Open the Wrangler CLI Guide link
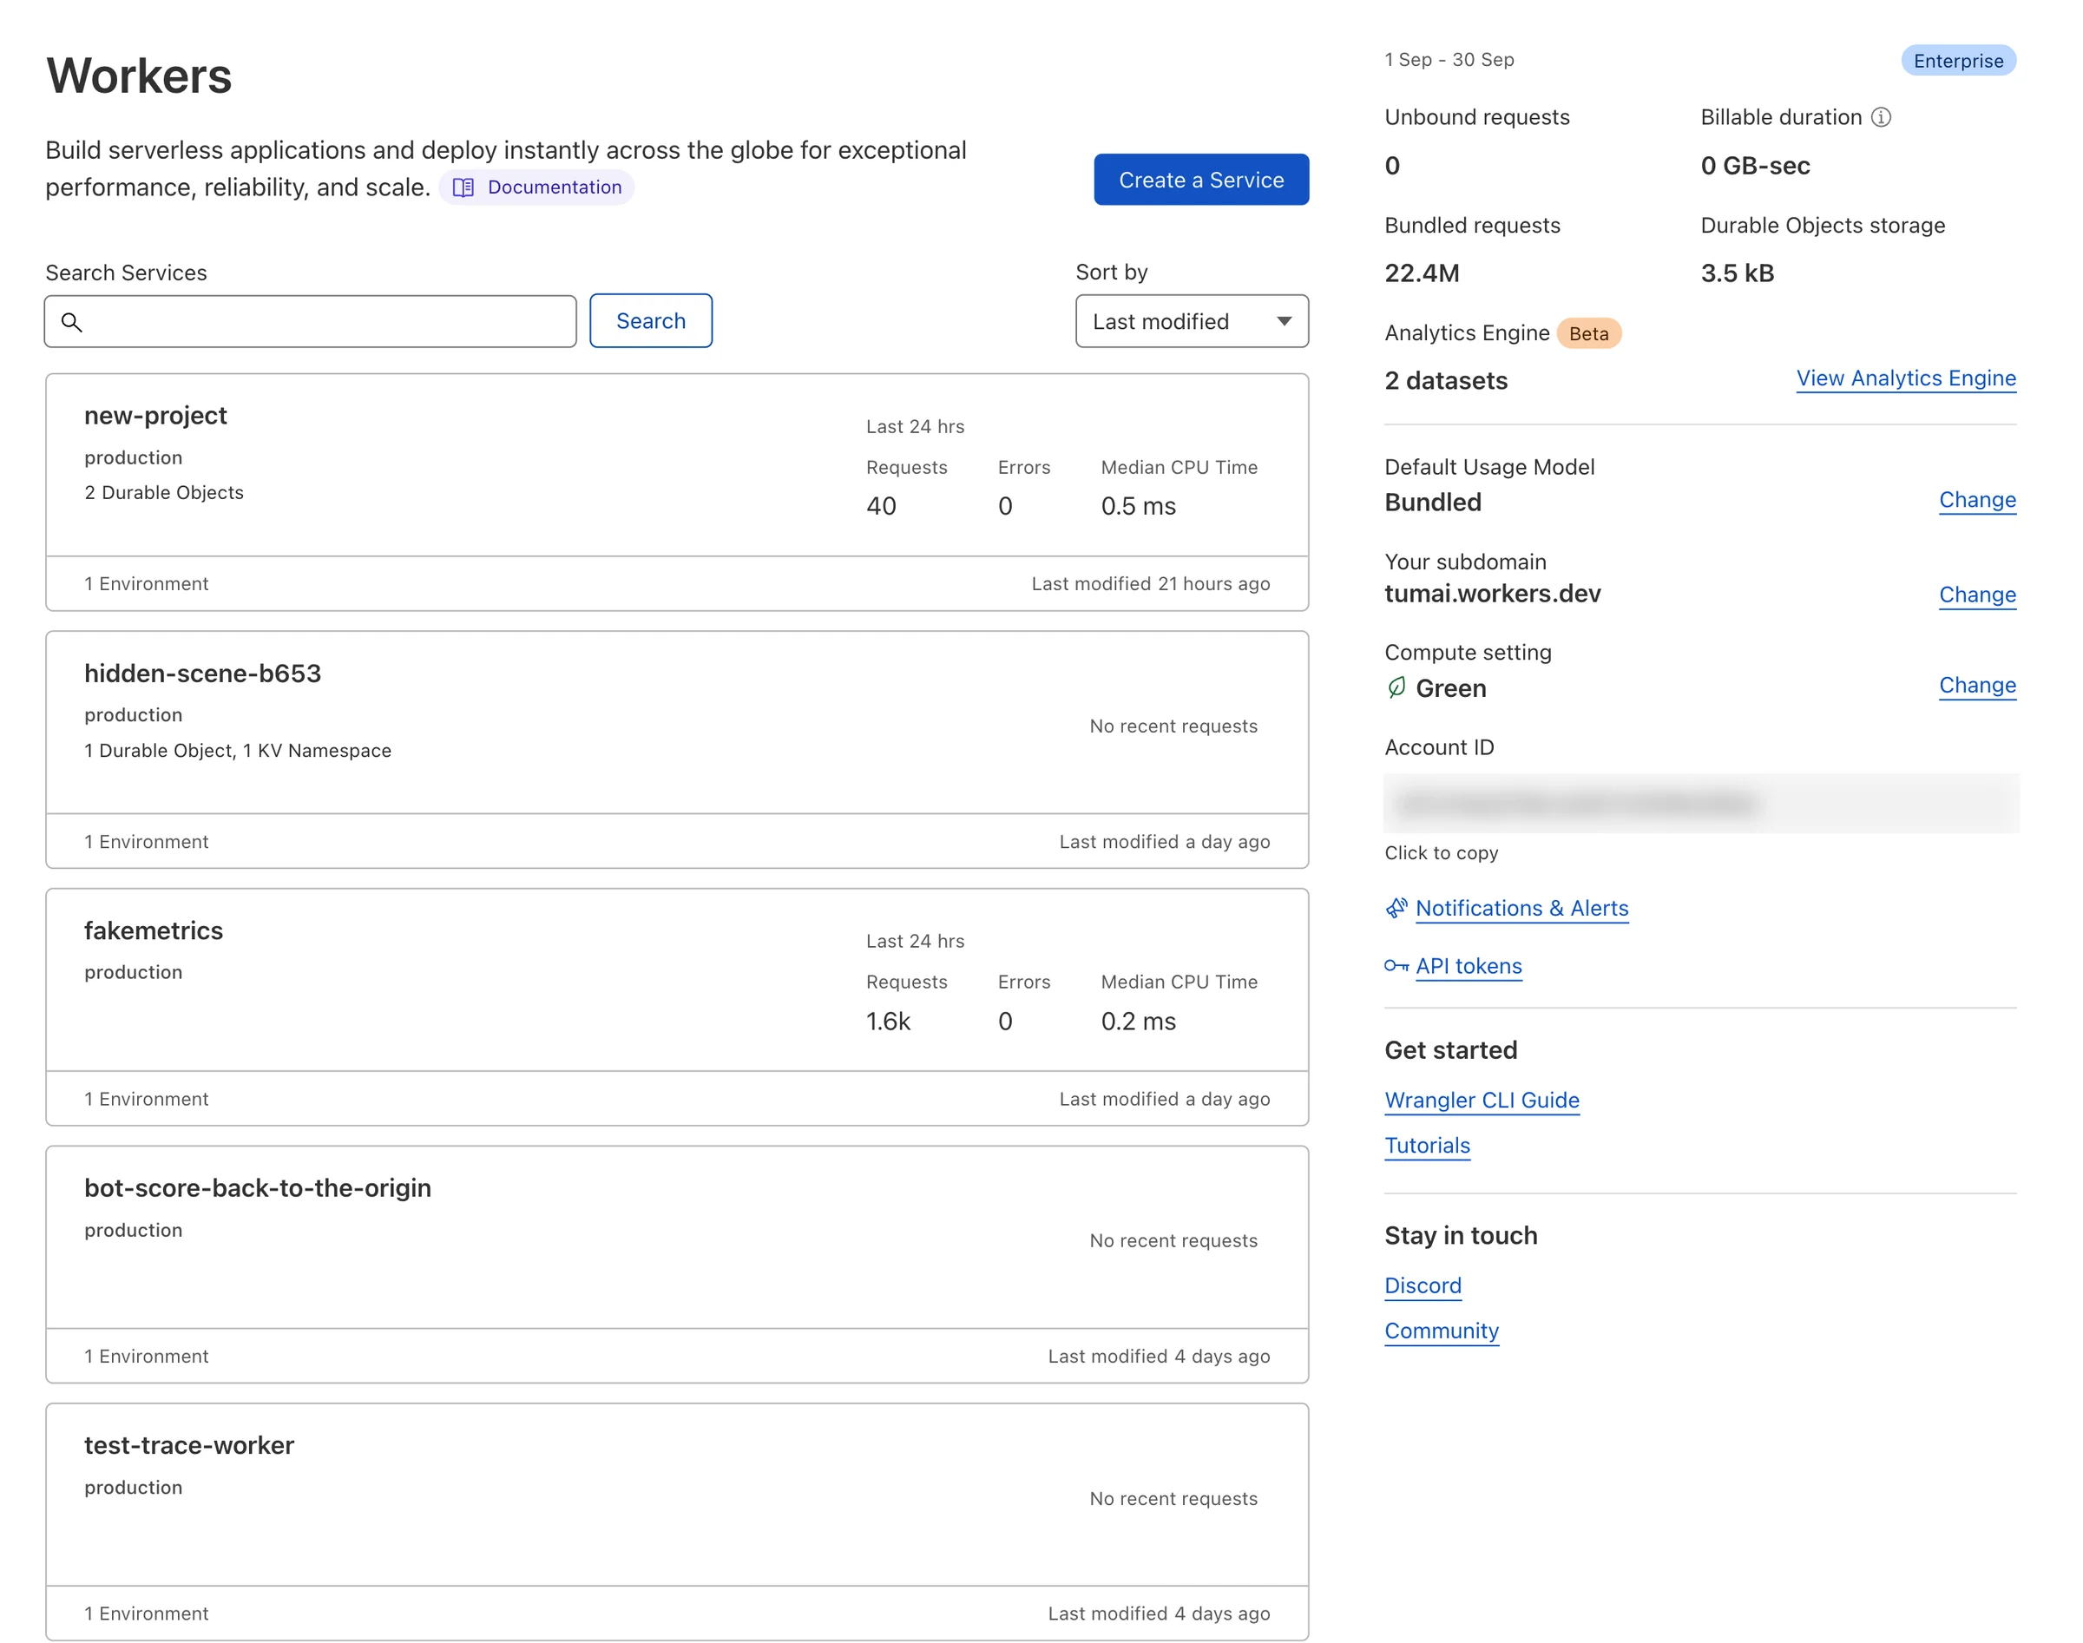 coord(1481,1100)
